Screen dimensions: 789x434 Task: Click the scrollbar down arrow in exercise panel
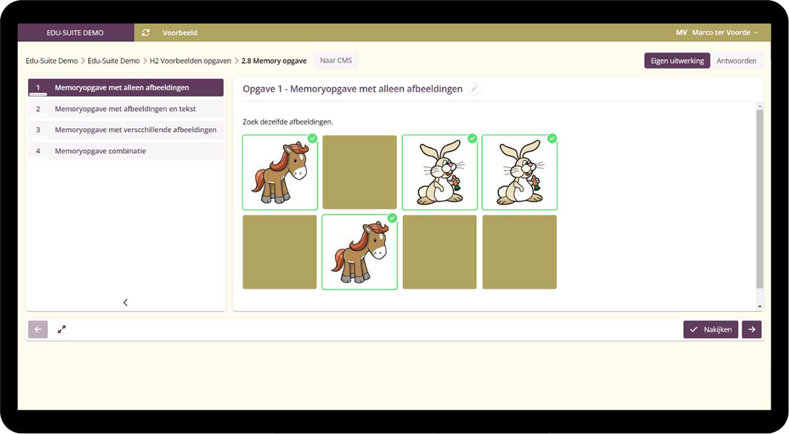[x=759, y=306]
